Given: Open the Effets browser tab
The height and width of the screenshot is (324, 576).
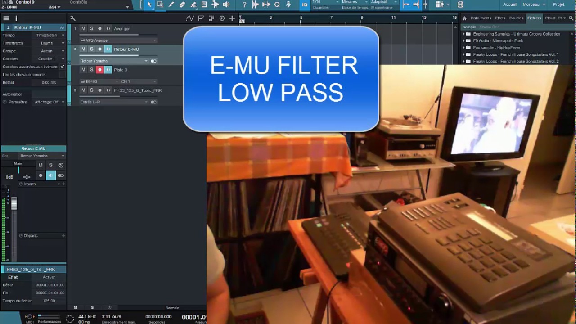Looking at the screenshot, I should 500,18.
